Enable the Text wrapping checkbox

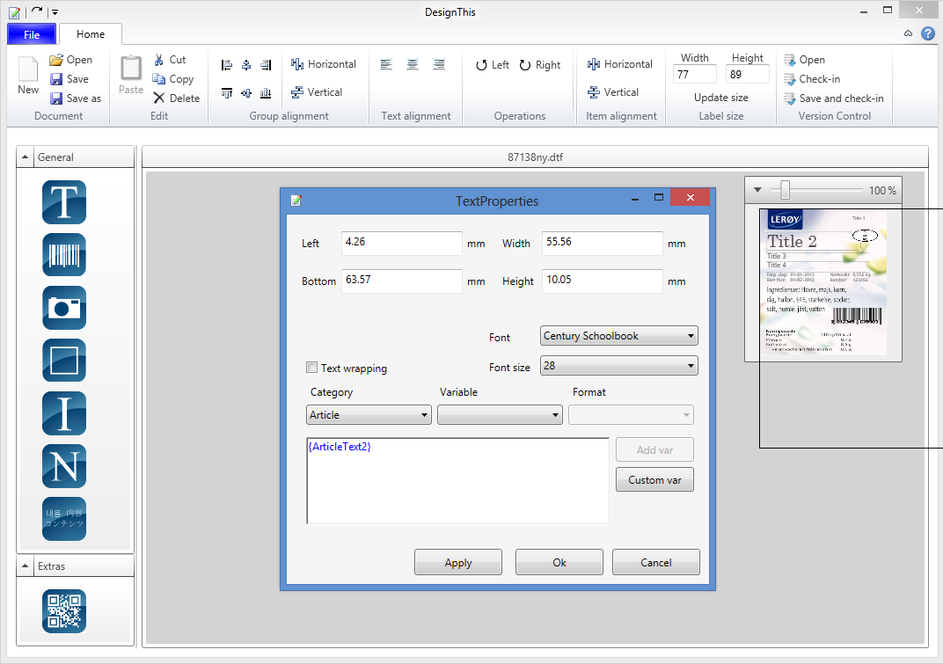(311, 368)
